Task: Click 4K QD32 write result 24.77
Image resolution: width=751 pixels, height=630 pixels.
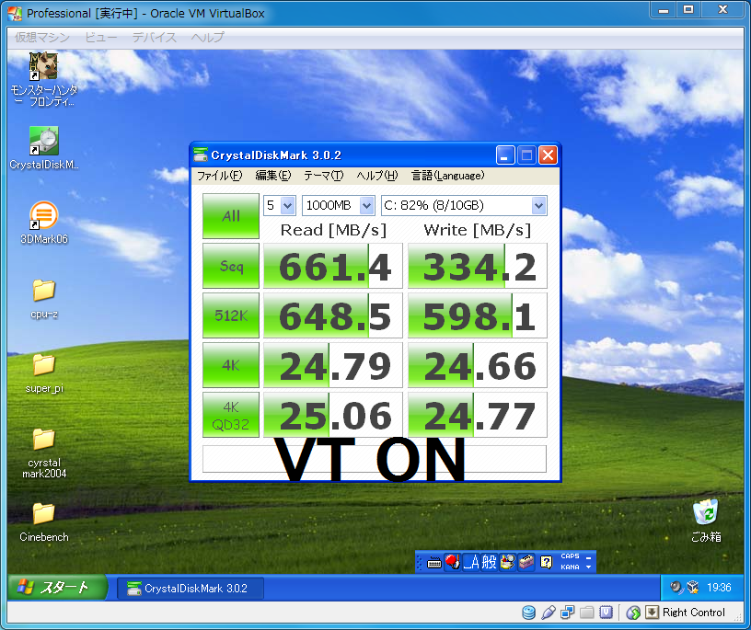Action: [x=478, y=415]
